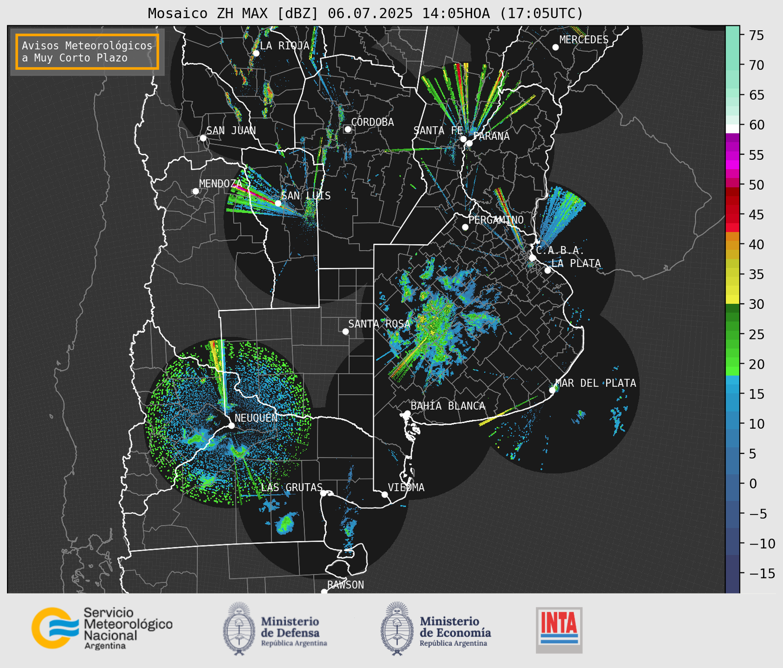Click the red 45 dBZ colorbar band
The height and width of the screenshot is (668, 783).
(732, 215)
